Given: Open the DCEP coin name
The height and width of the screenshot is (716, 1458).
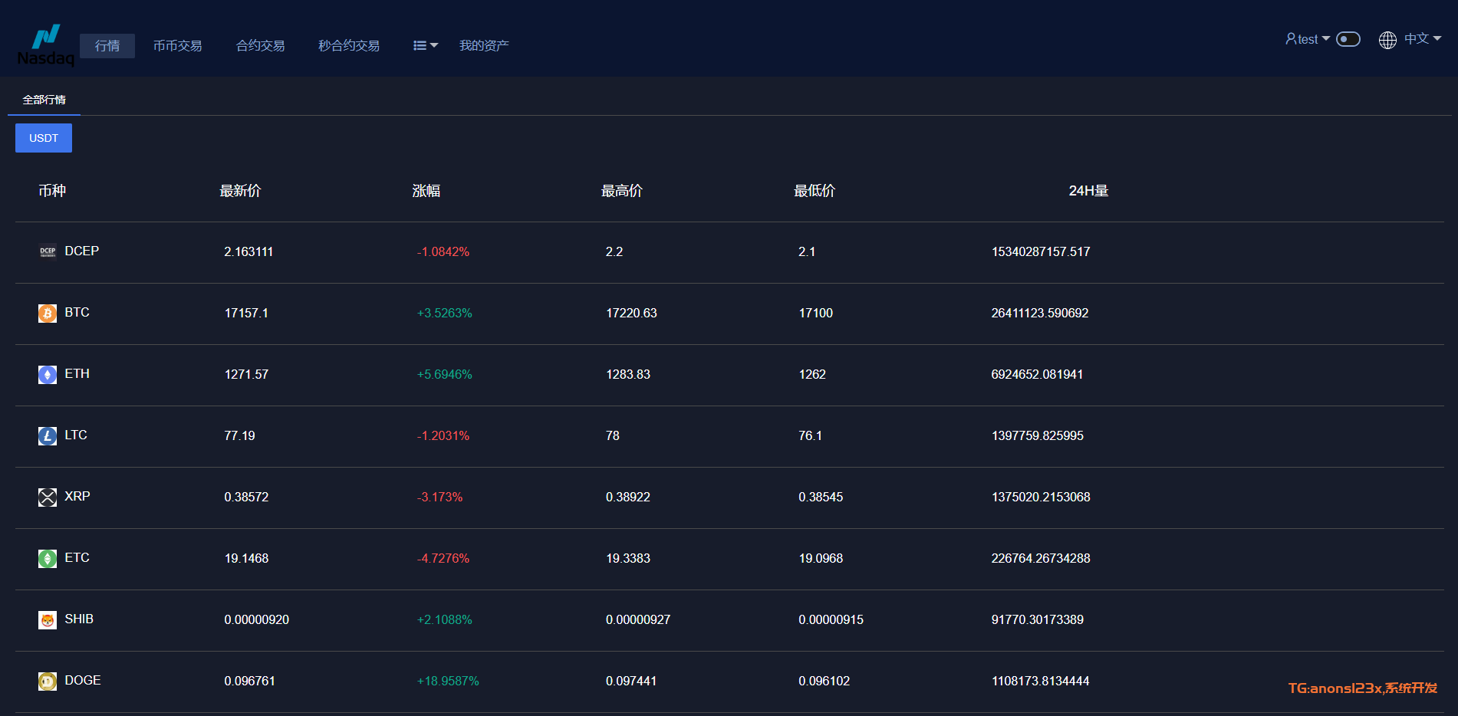Looking at the screenshot, I should pyautogui.click(x=82, y=251).
